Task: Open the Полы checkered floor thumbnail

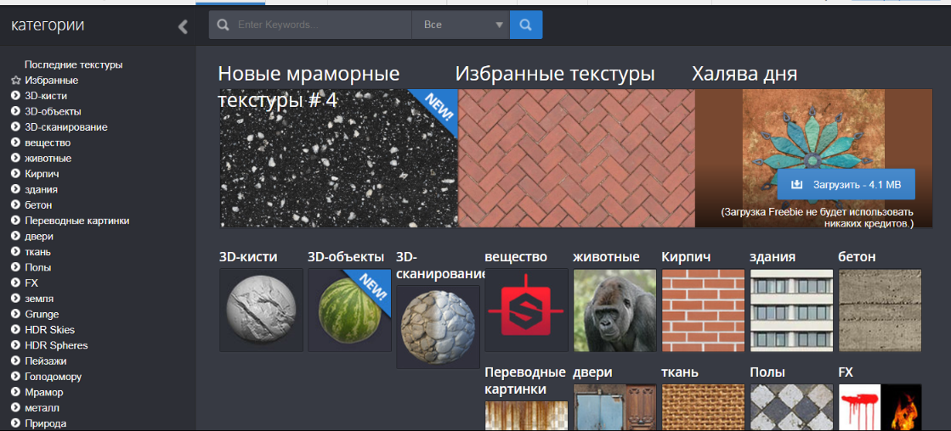Action: tap(791, 407)
